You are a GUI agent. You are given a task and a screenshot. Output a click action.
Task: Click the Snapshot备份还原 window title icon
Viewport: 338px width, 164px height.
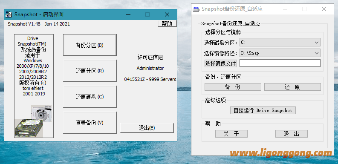coord(196,9)
